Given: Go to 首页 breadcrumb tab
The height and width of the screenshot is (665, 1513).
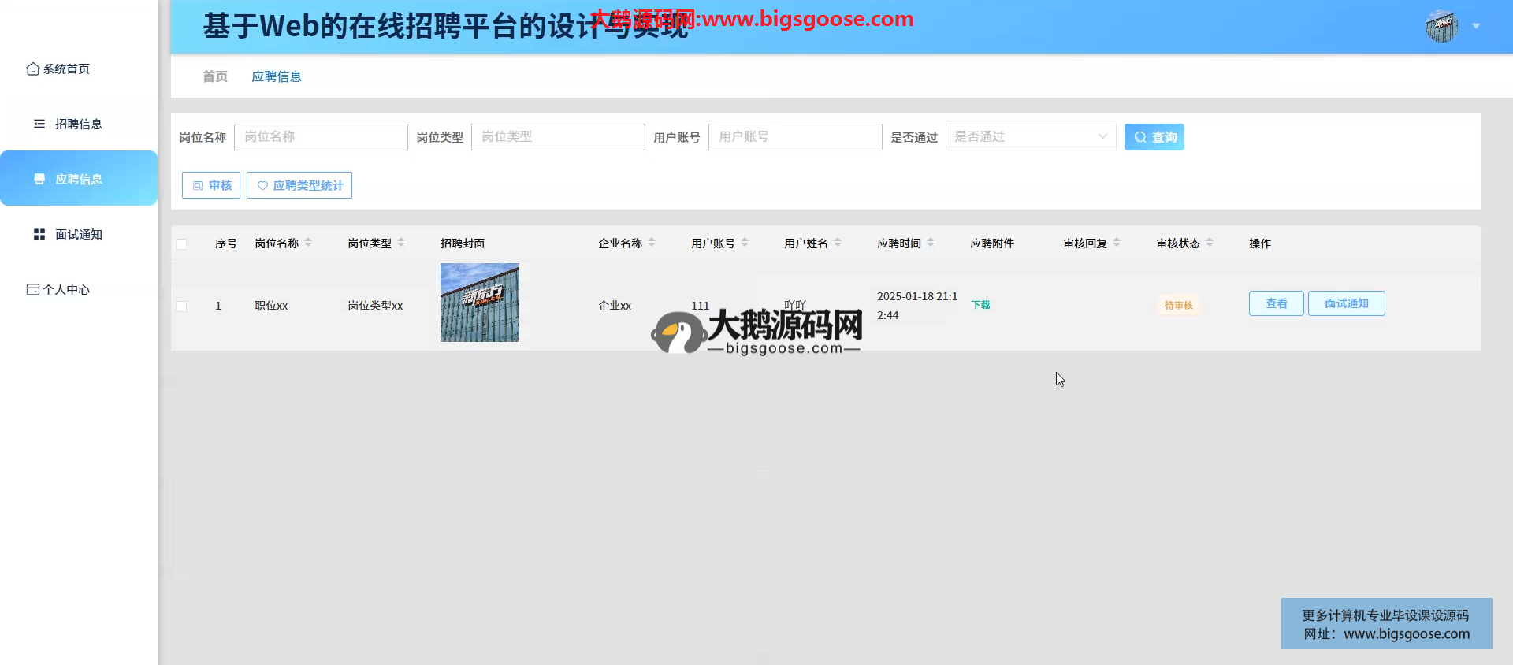Looking at the screenshot, I should 215,76.
